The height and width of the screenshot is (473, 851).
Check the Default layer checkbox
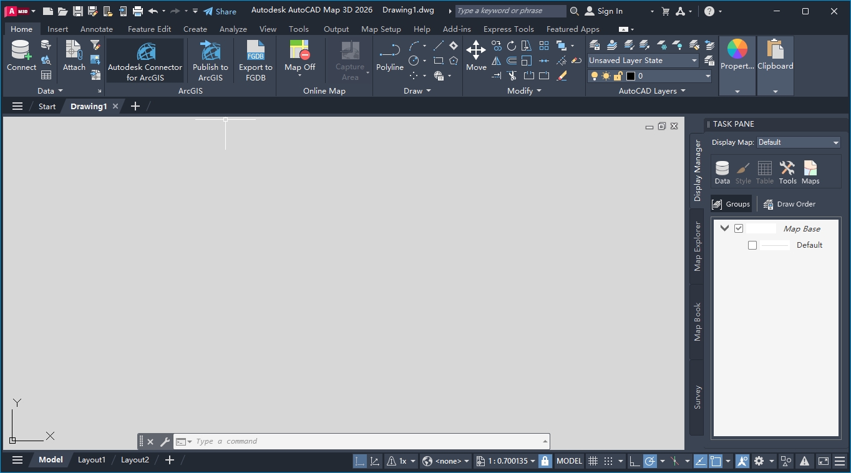pyautogui.click(x=752, y=245)
